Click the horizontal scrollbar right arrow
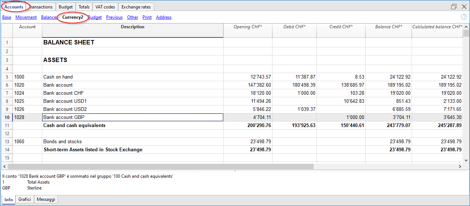 (460, 166)
